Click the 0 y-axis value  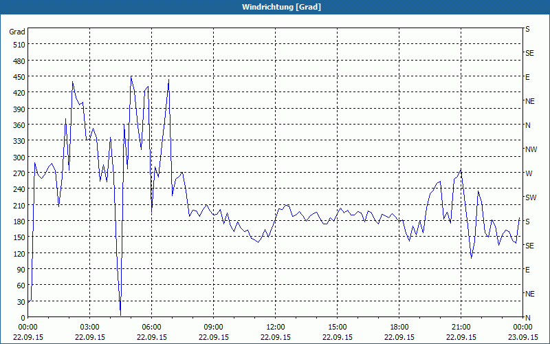click(x=23, y=318)
